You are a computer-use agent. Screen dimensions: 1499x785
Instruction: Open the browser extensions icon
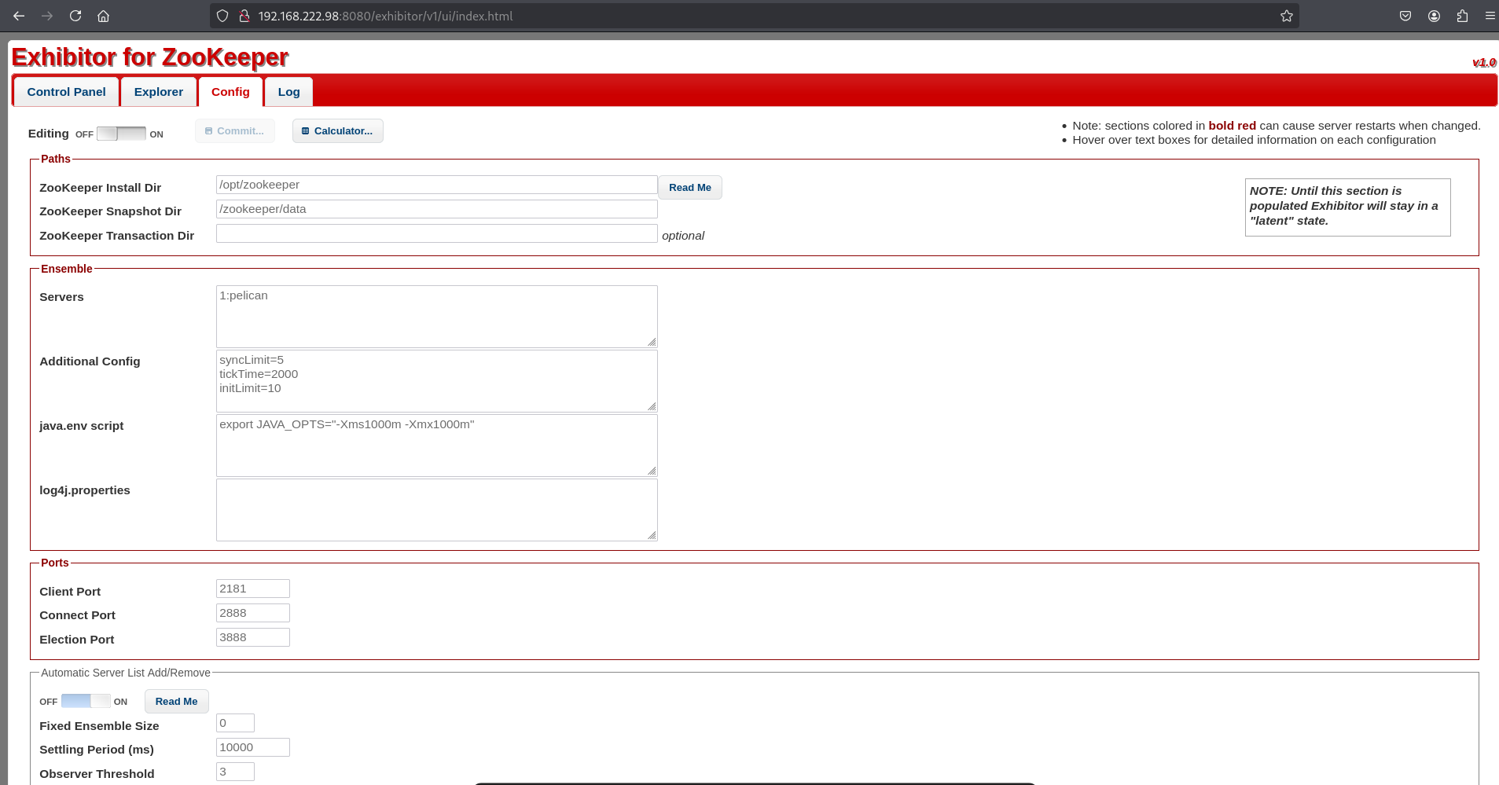(x=1462, y=16)
